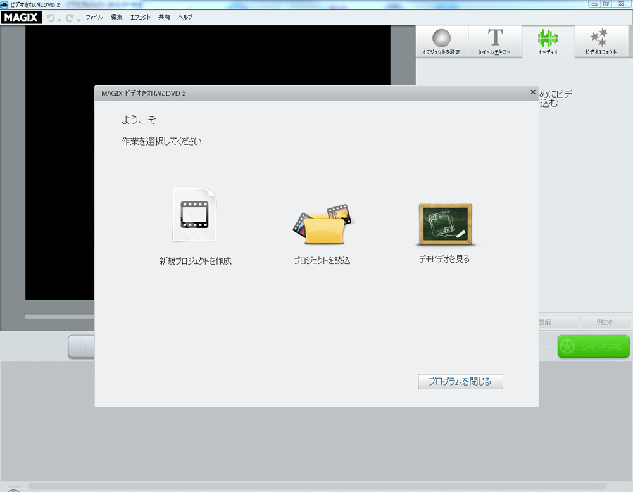Minimize the main application window

tap(594, 4)
